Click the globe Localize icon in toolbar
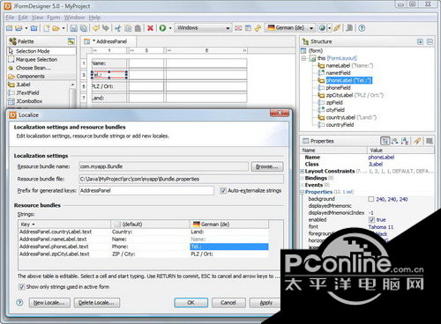The image size is (441, 324). (x=322, y=28)
